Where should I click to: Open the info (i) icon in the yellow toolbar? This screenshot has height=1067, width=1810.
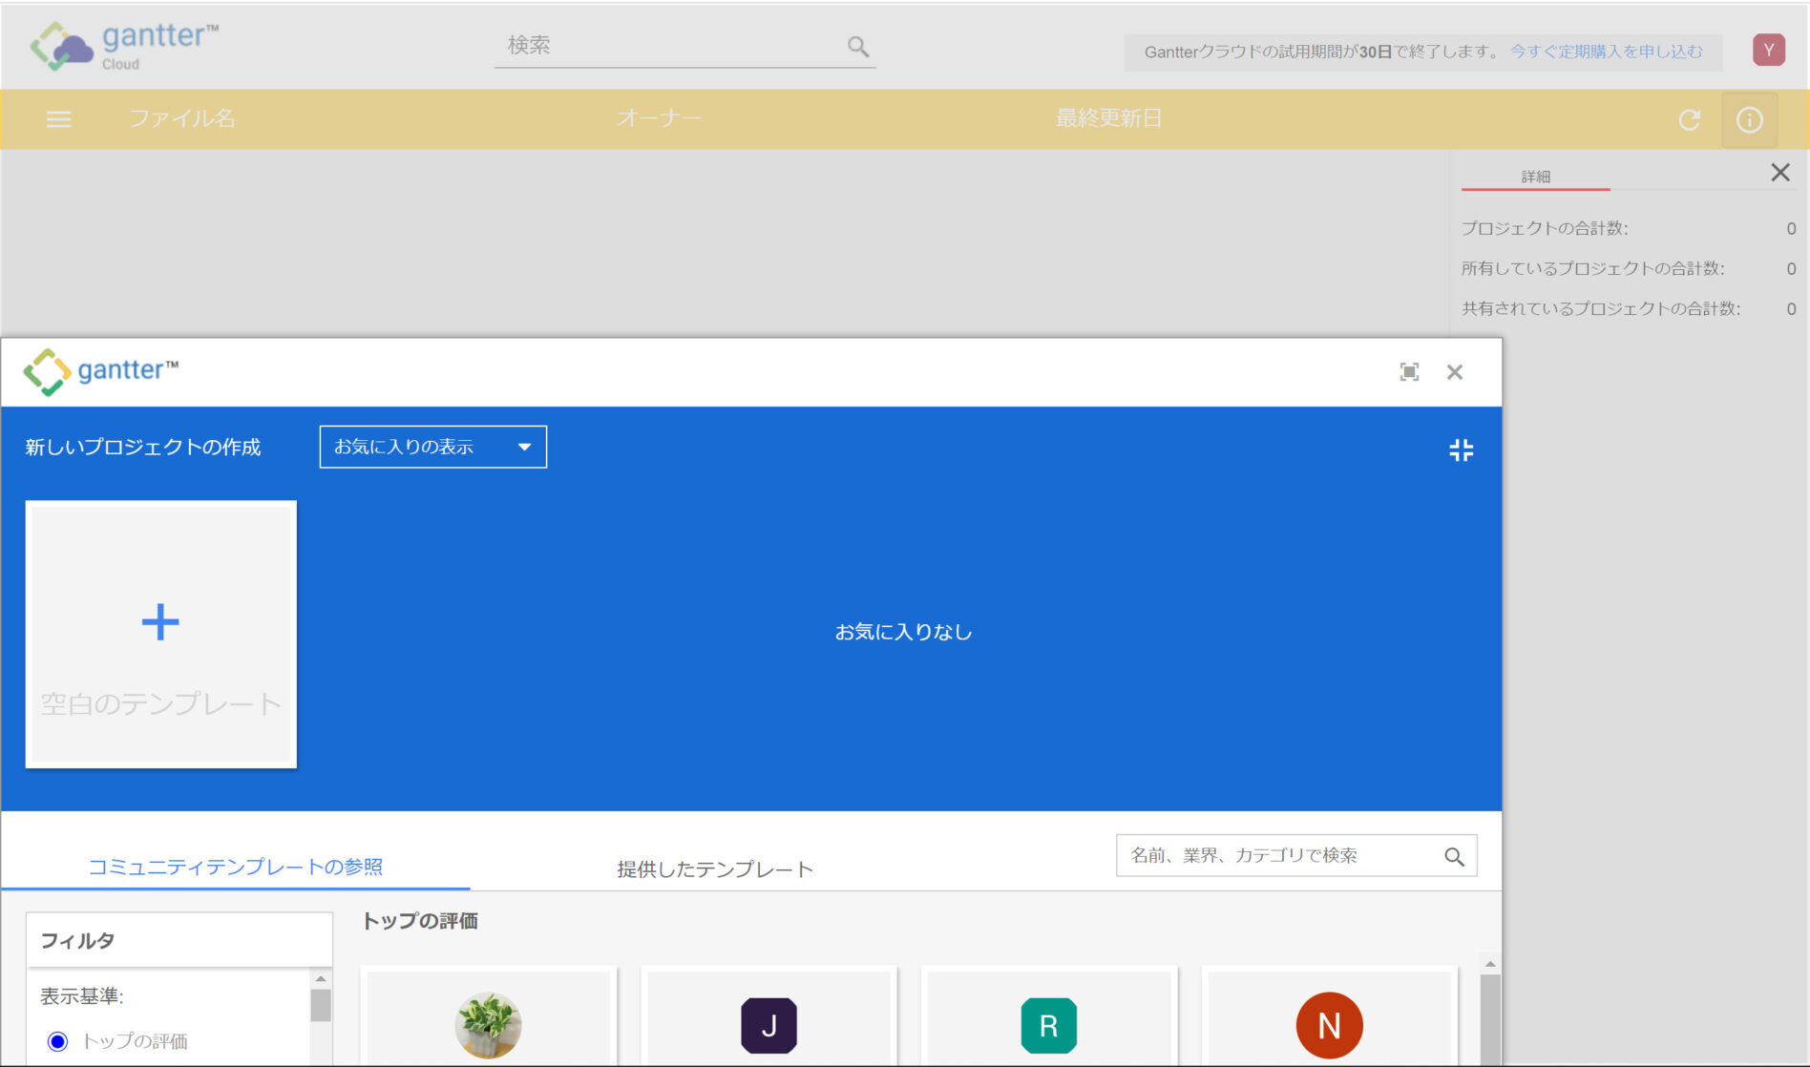pos(1749,119)
